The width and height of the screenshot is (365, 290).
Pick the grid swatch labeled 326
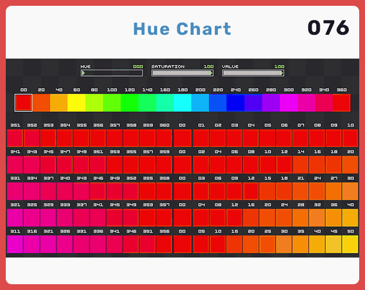64,244
